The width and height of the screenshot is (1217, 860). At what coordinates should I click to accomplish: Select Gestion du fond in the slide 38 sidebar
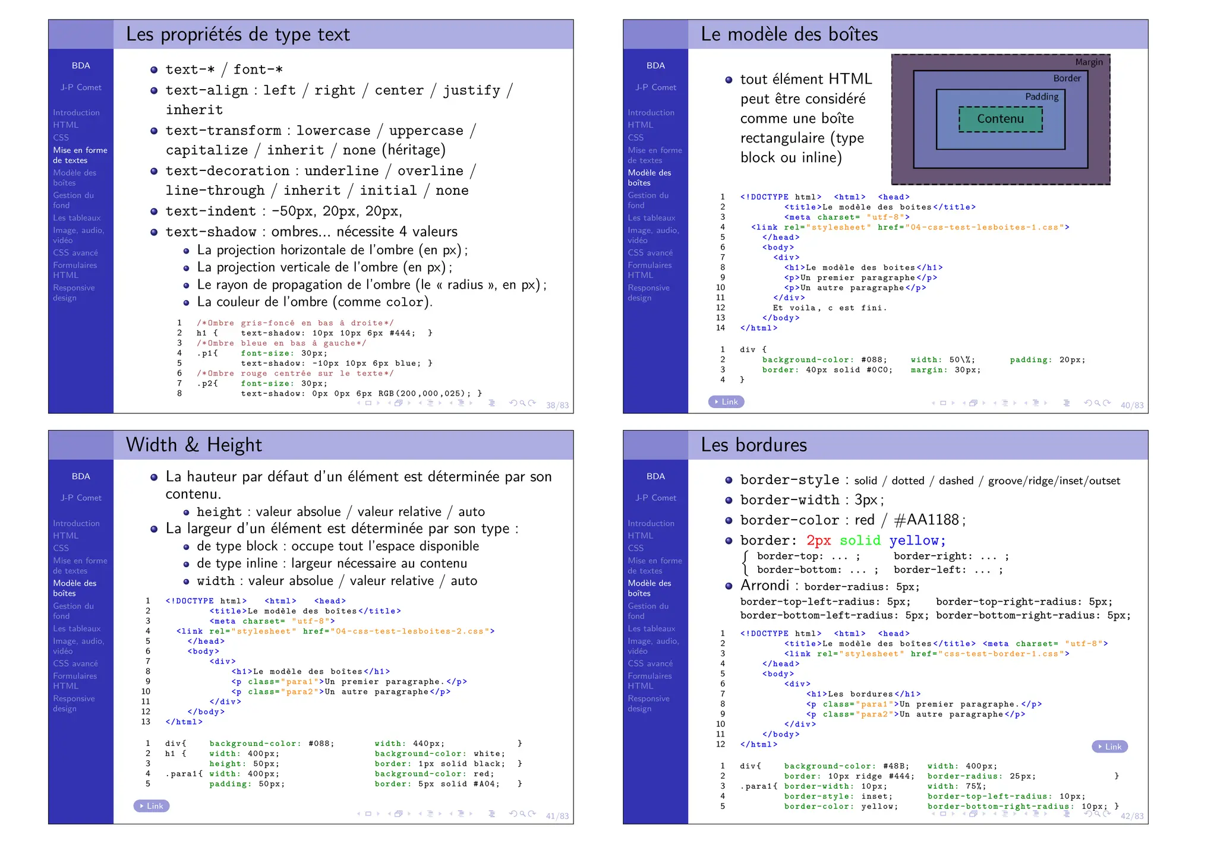click(73, 200)
